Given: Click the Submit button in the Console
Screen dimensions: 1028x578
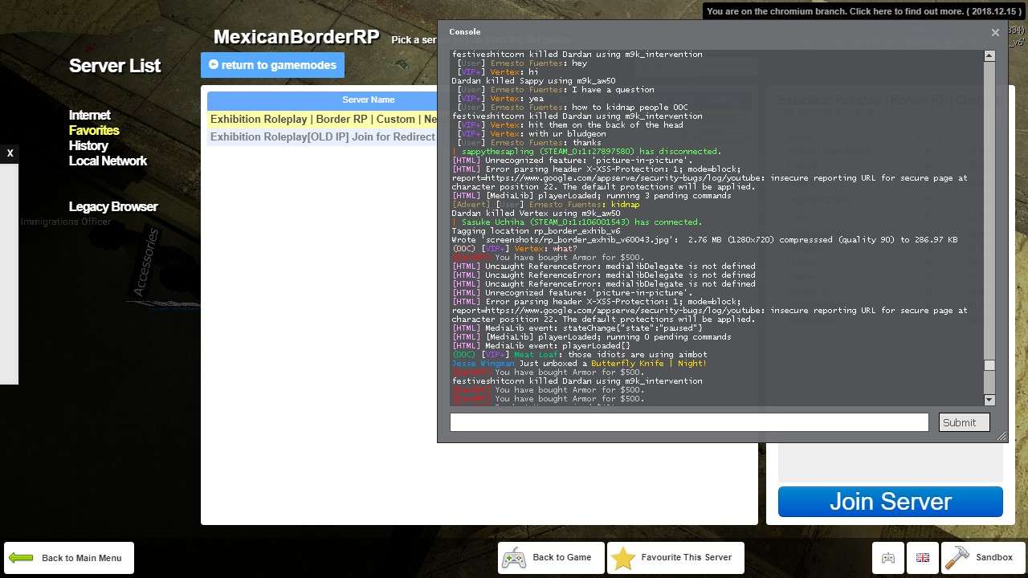Looking at the screenshot, I should [964, 422].
